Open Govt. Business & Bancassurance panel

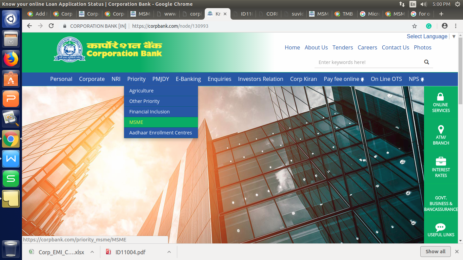click(441, 200)
